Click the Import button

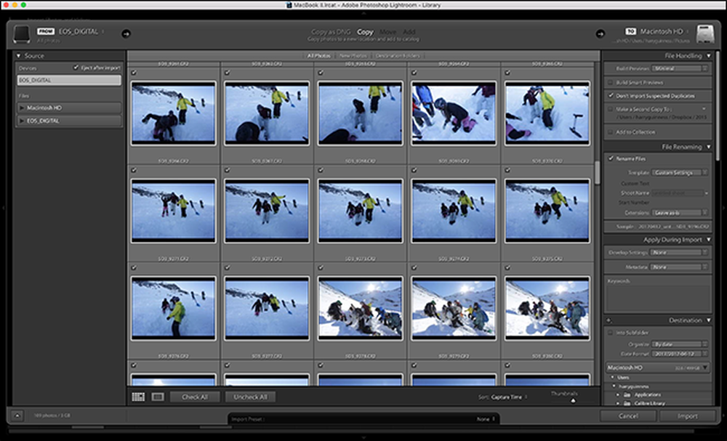click(x=687, y=416)
